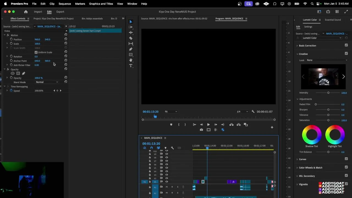Toggle V5 track output eye

pyautogui.click(x=167, y=168)
